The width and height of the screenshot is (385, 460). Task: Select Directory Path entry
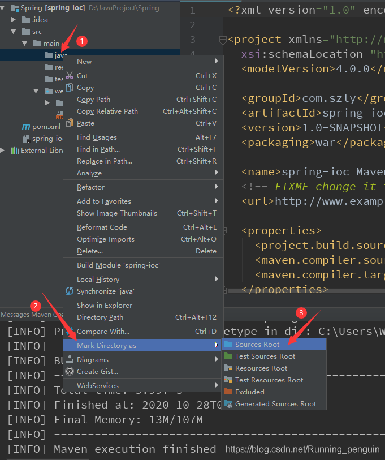(x=144, y=317)
